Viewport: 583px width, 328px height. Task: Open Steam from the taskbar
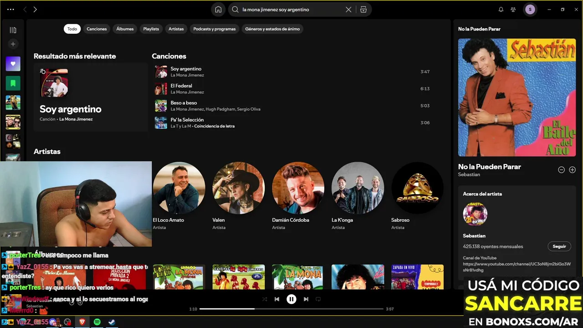point(111,322)
